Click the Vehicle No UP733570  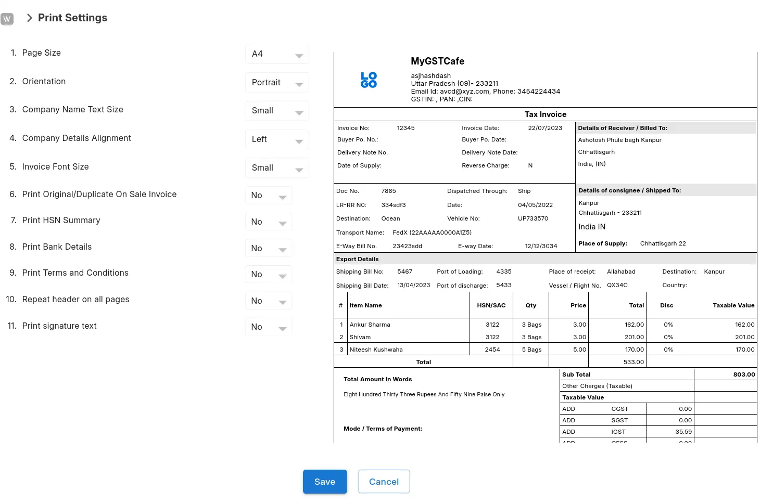(533, 218)
